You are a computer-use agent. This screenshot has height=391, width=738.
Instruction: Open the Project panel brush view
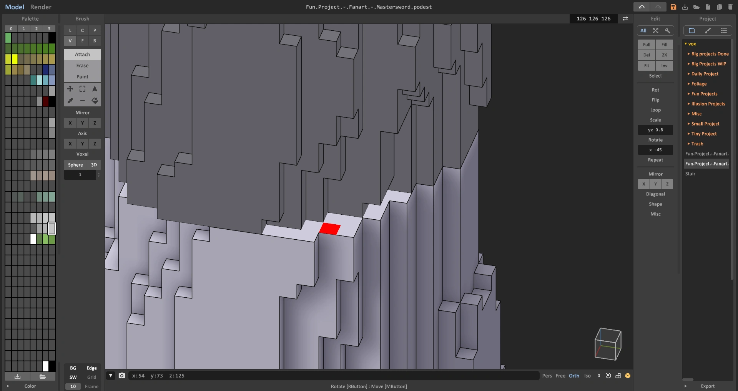[708, 31]
